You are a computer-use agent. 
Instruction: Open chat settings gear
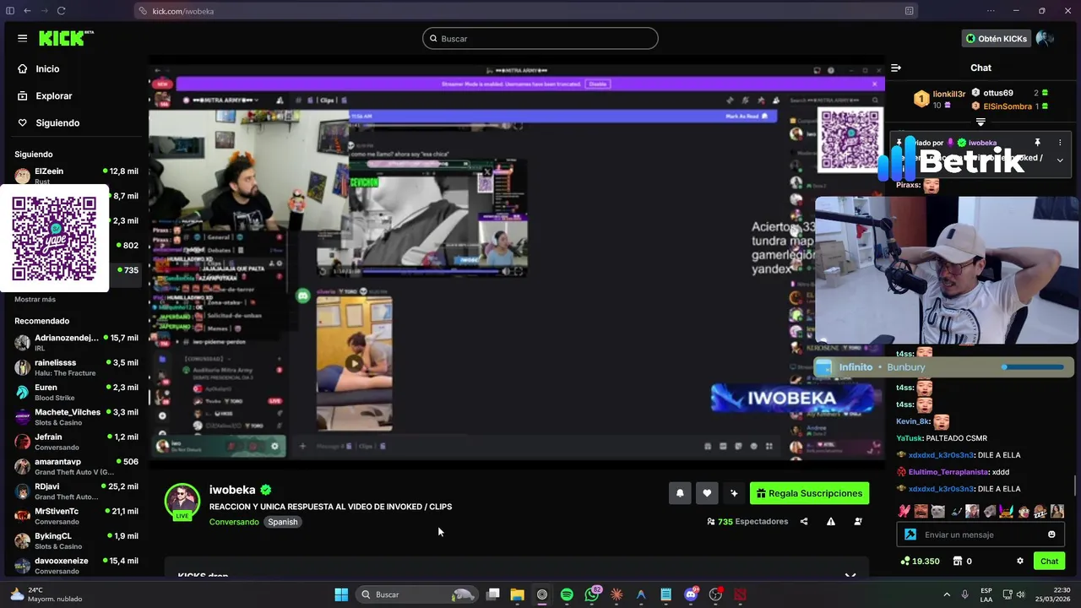[x=1020, y=561]
